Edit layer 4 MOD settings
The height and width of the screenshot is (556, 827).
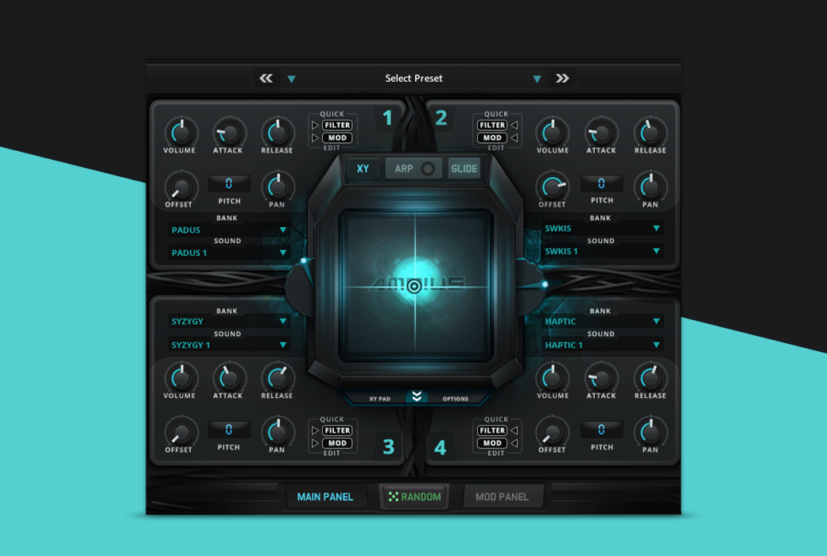[x=492, y=443]
